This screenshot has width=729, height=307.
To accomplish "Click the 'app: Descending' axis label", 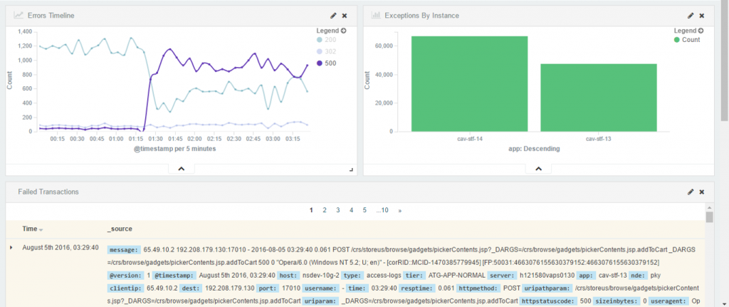I will coord(534,150).
